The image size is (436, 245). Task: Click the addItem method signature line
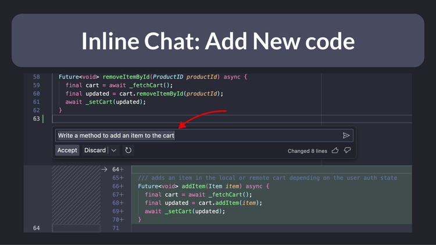pyautogui.click(x=203, y=186)
